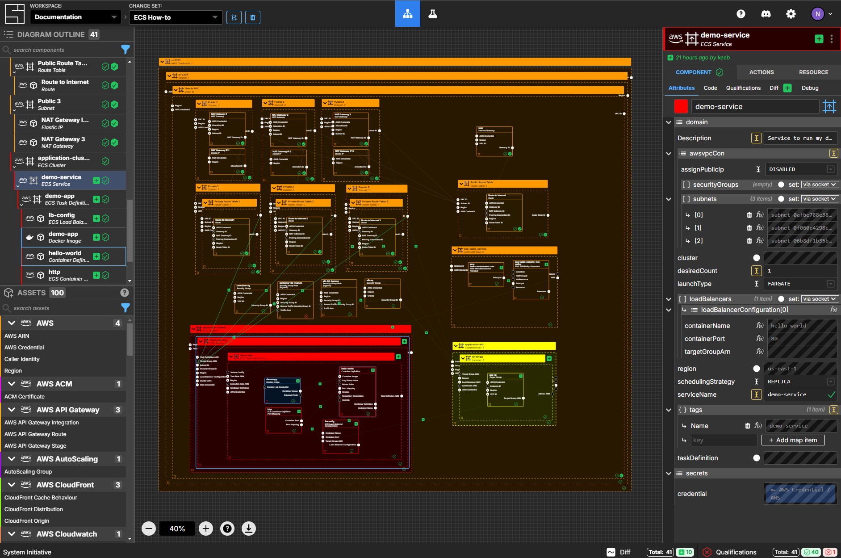
Task: Open the Change Set ECS How-to dropdown
Action: [176, 17]
